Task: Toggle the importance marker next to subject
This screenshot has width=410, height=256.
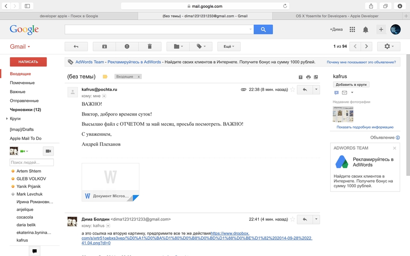Action: [x=105, y=76]
